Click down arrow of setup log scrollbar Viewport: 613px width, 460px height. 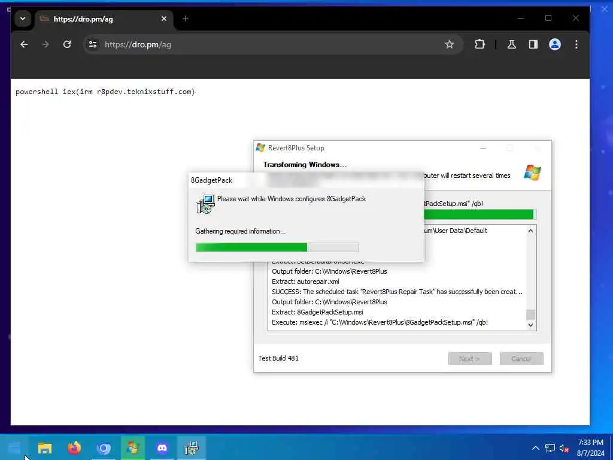click(x=530, y=325)
